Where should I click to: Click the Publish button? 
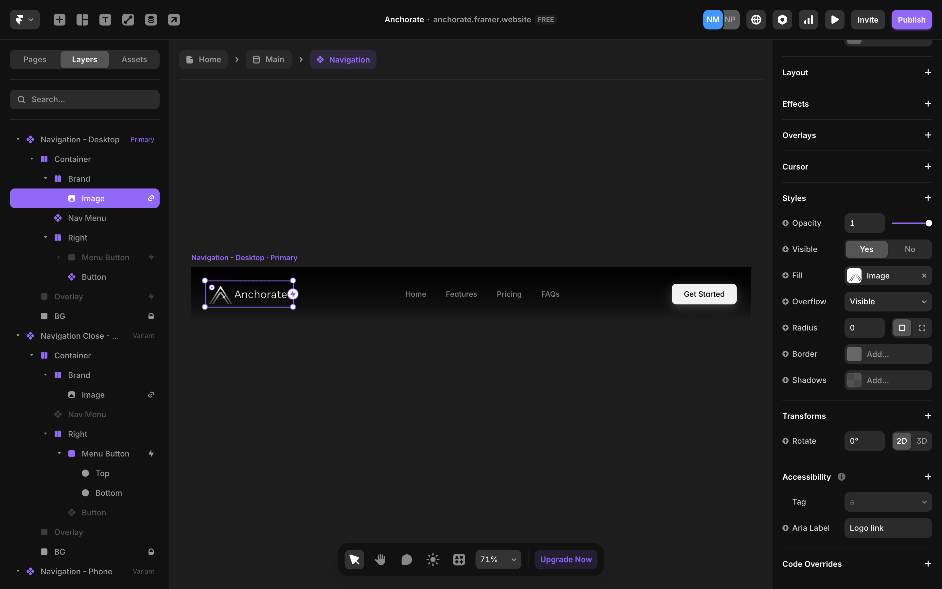pos(911,20)
